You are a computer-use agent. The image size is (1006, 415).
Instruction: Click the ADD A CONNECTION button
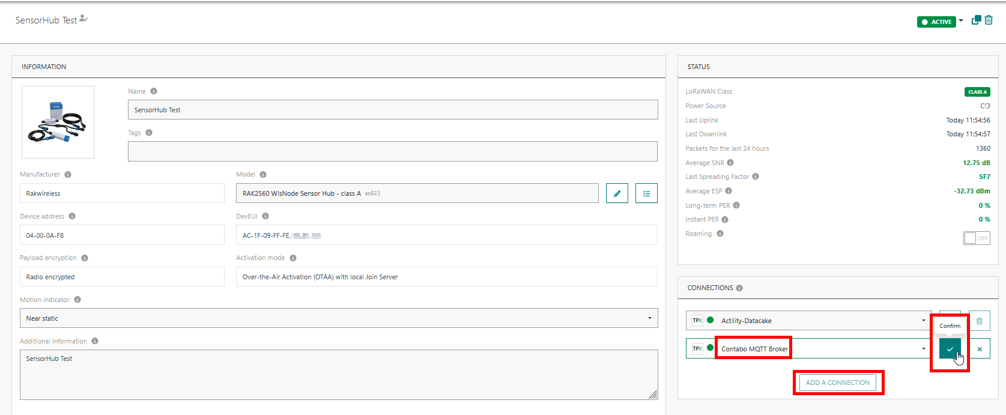838,383
